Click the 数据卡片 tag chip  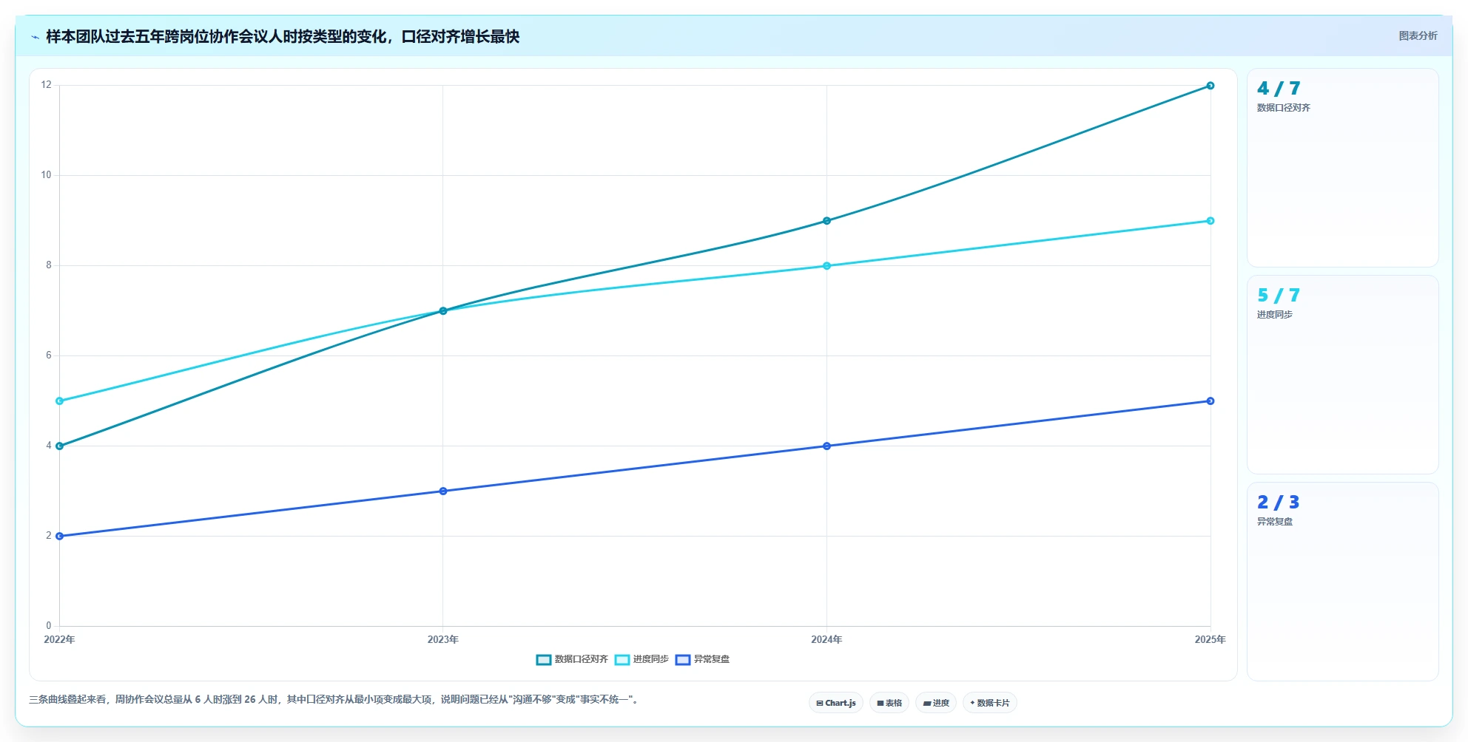coord(990,703)
